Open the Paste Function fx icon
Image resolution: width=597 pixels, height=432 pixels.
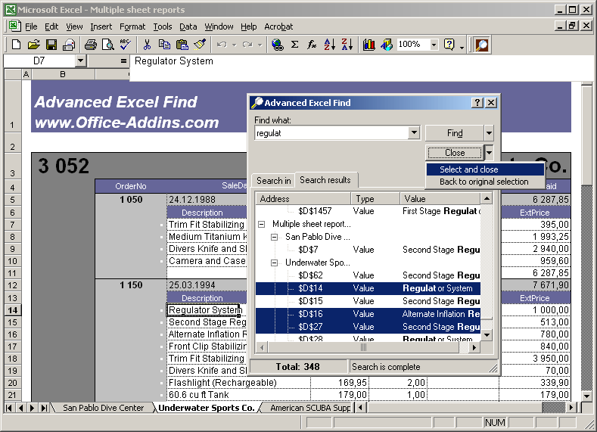click(x=312, y=45)
